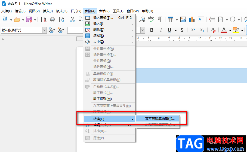The width and height of the screenshot is (247, 152).
Task: Expand 删除(D) submenu
Action: tap(109, 30)
